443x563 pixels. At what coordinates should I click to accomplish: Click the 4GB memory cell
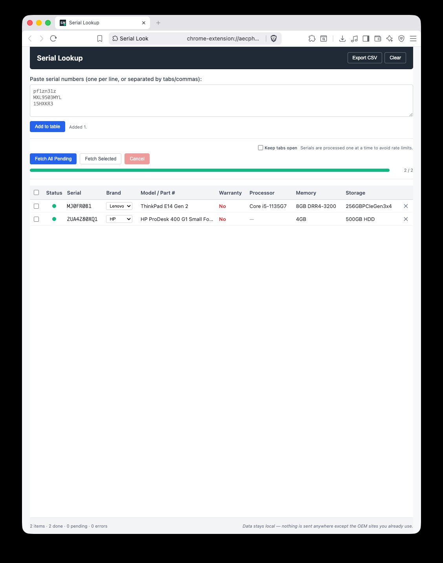pos(301,219)
